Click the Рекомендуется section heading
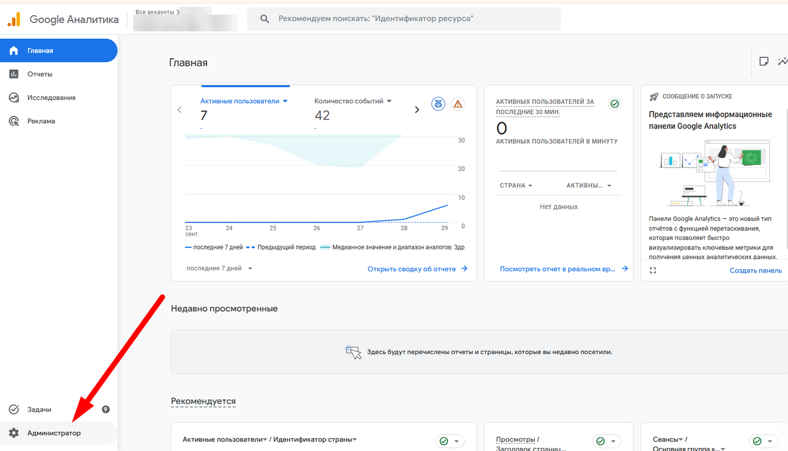Screen dimensions: 788x451 pos(203,401)
